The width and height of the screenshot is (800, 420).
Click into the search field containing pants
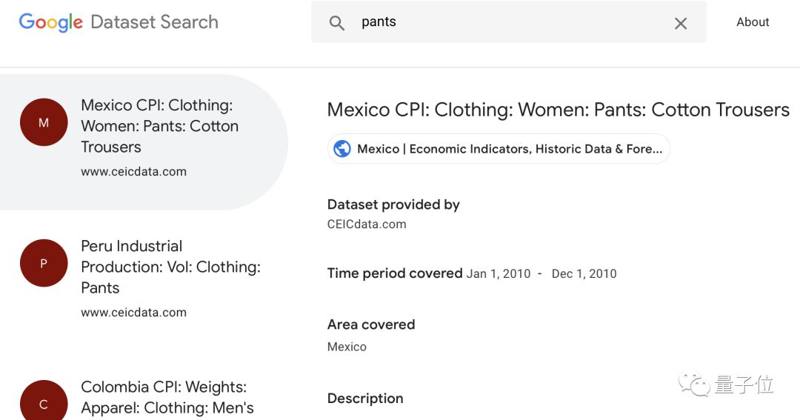(509, 22)
